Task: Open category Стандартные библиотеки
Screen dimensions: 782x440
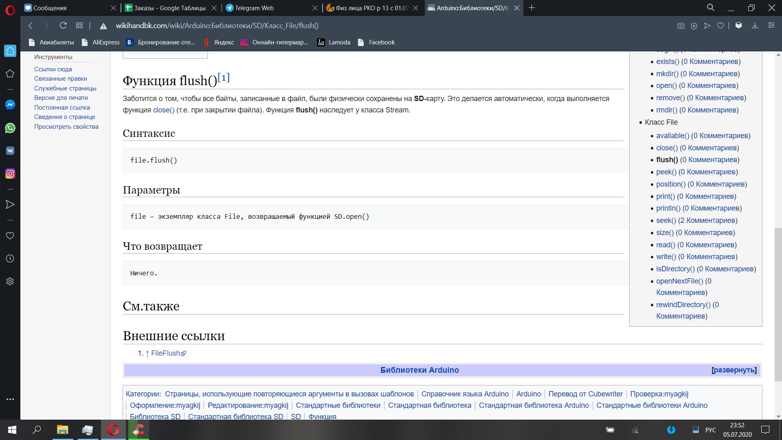Action: 338,405
